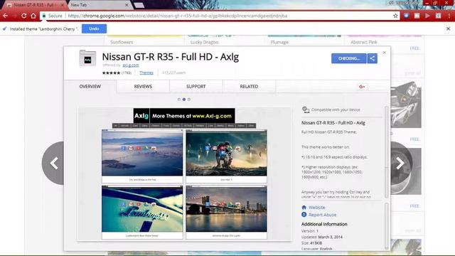Open the Themes category link

click(146, 73)
